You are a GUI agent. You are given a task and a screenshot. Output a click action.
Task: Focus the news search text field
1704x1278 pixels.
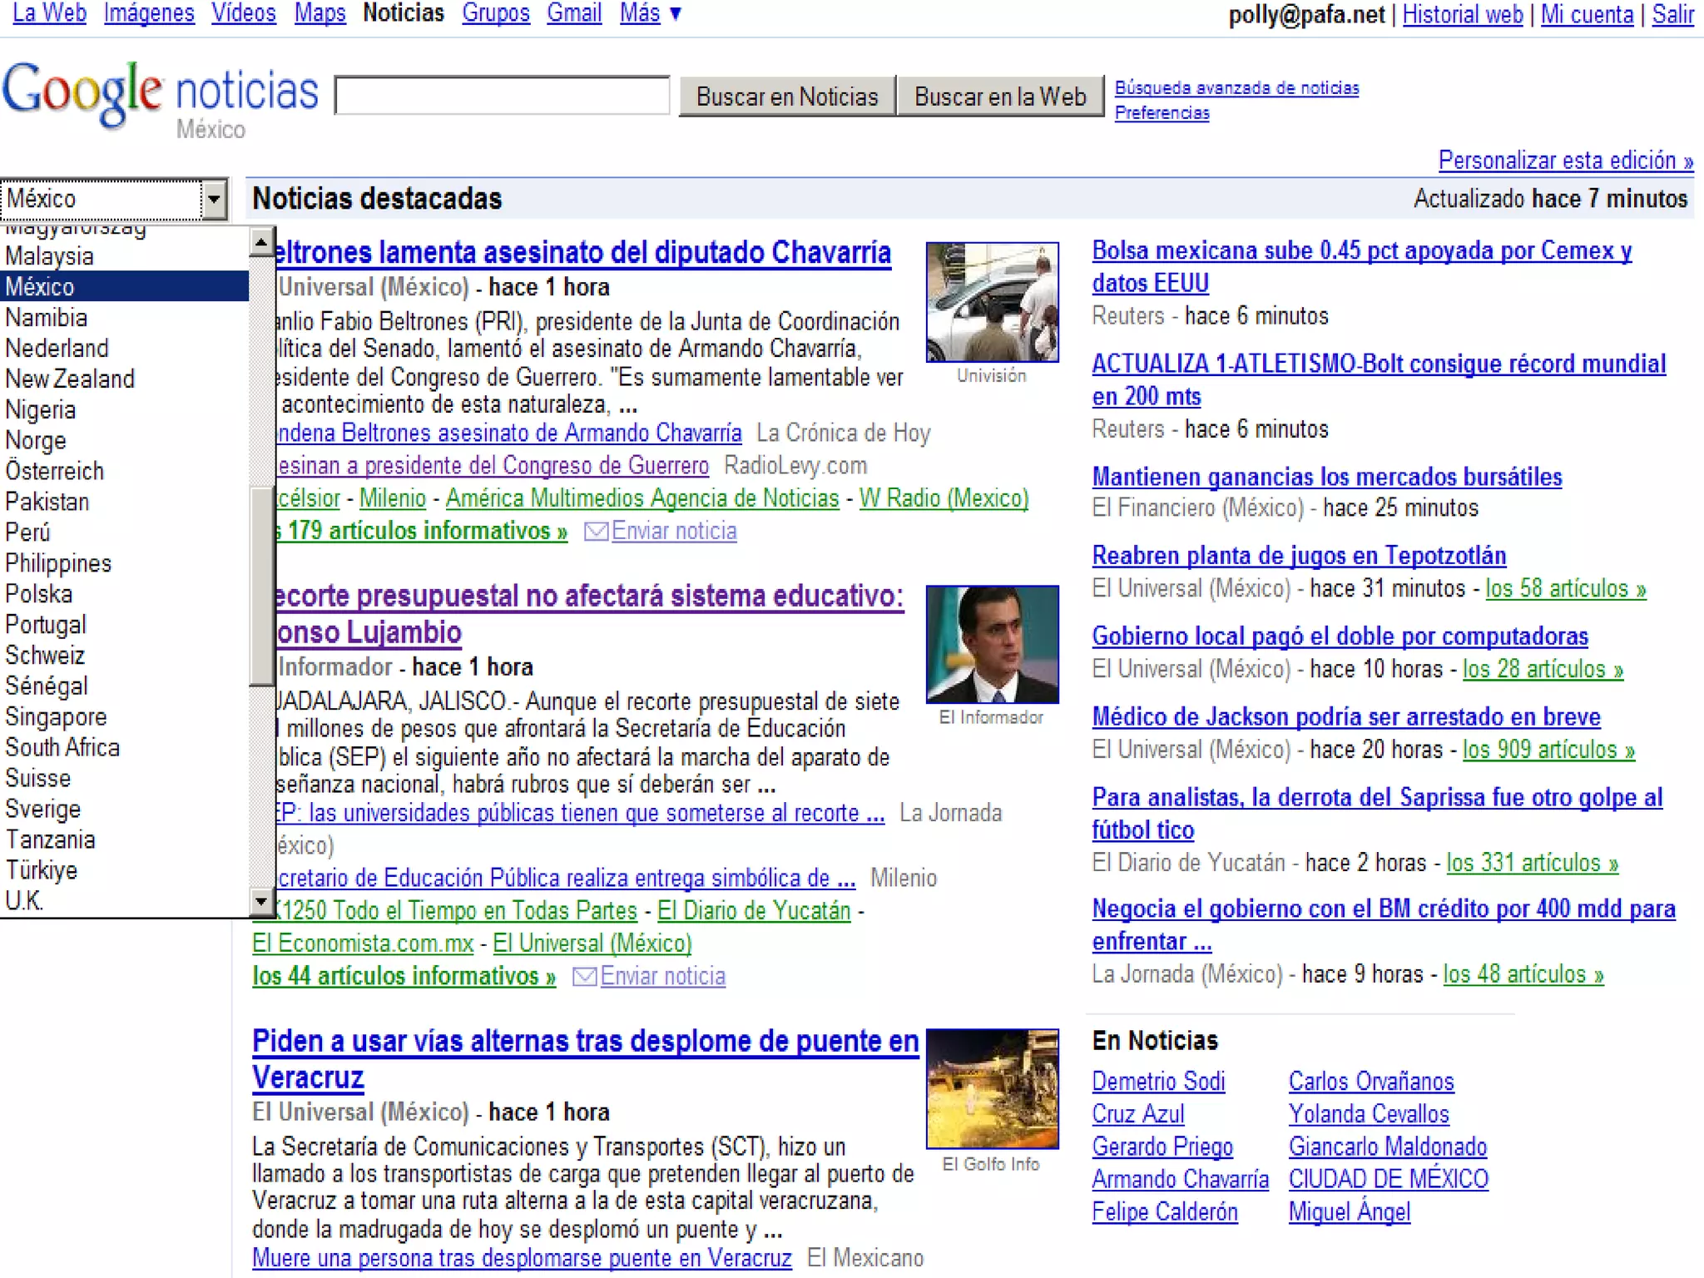coord(502,96)
